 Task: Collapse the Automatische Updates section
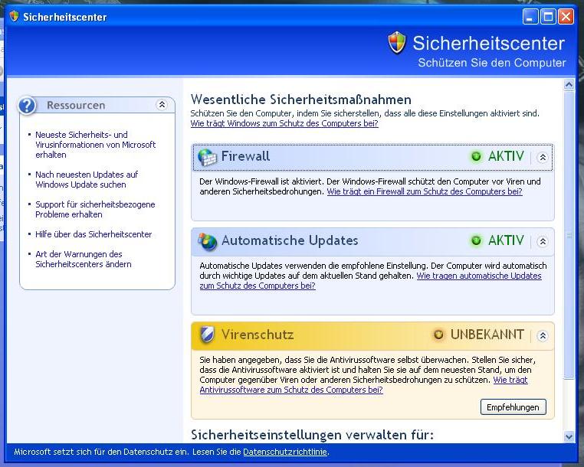(543, 241)
